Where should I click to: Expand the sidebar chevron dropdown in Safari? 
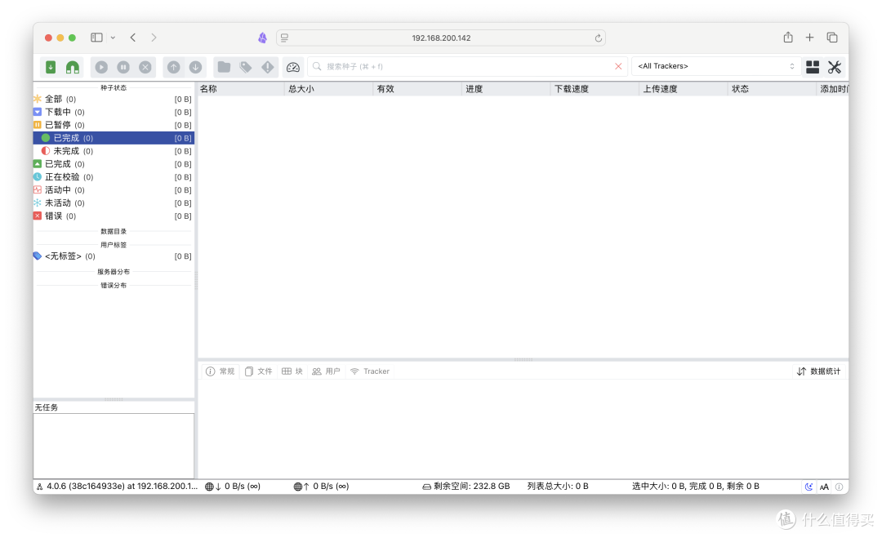tap(113, 38)
